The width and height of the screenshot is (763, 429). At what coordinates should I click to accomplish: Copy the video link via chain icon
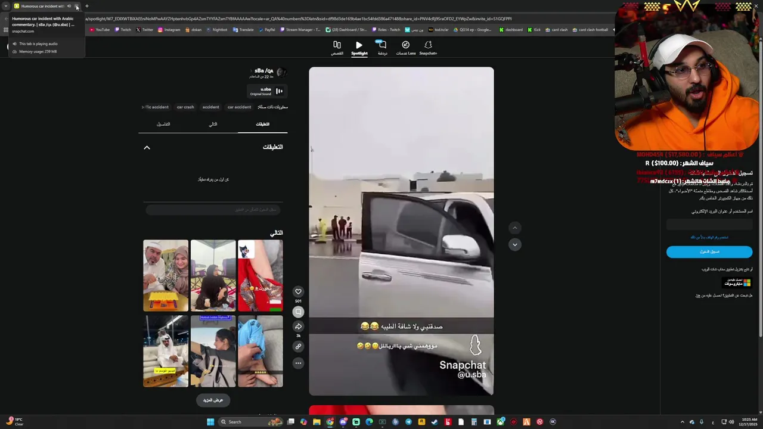(298, 346)
